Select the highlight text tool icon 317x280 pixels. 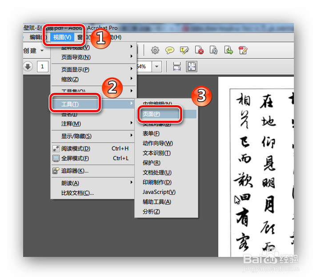(185, 50)
